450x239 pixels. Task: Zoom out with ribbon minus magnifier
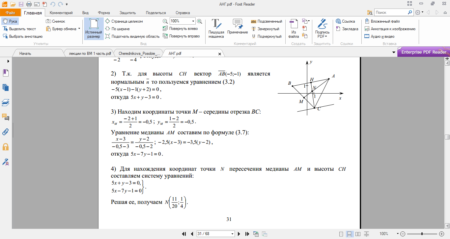(165, 21)
